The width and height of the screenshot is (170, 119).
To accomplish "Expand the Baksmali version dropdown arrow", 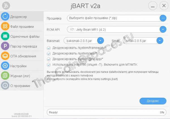I will [101, 41].
